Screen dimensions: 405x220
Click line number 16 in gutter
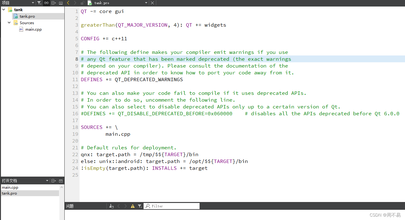[75, 113]
